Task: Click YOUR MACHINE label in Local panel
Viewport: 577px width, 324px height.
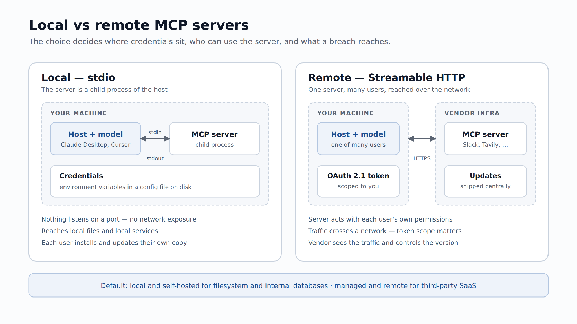Action: coord(78,113)
